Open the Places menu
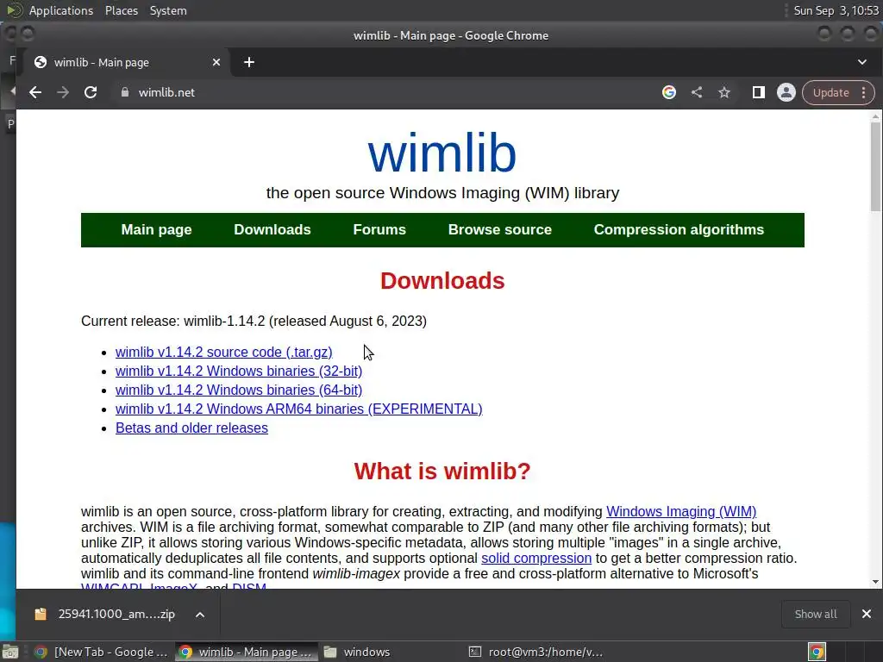Viewport: 883px width, 662px height. 122,10
